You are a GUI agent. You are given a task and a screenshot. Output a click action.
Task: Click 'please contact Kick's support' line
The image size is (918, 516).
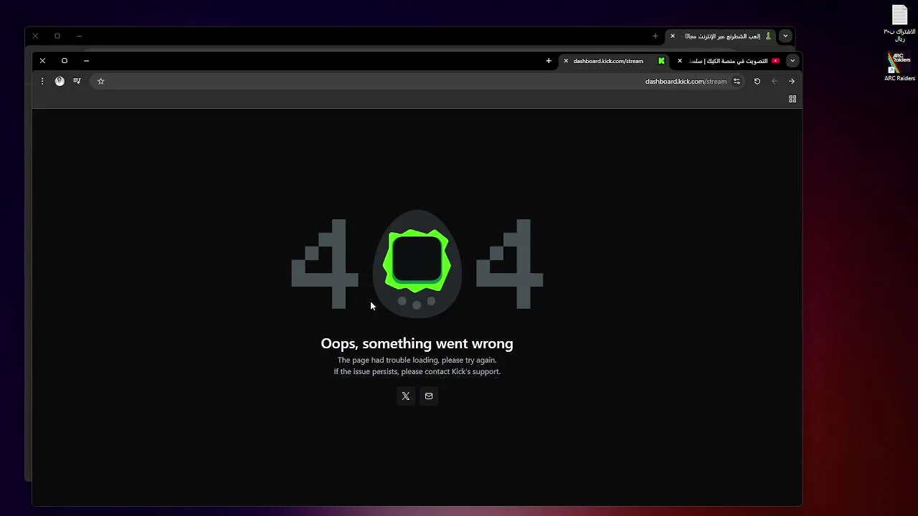coord(417,372)
